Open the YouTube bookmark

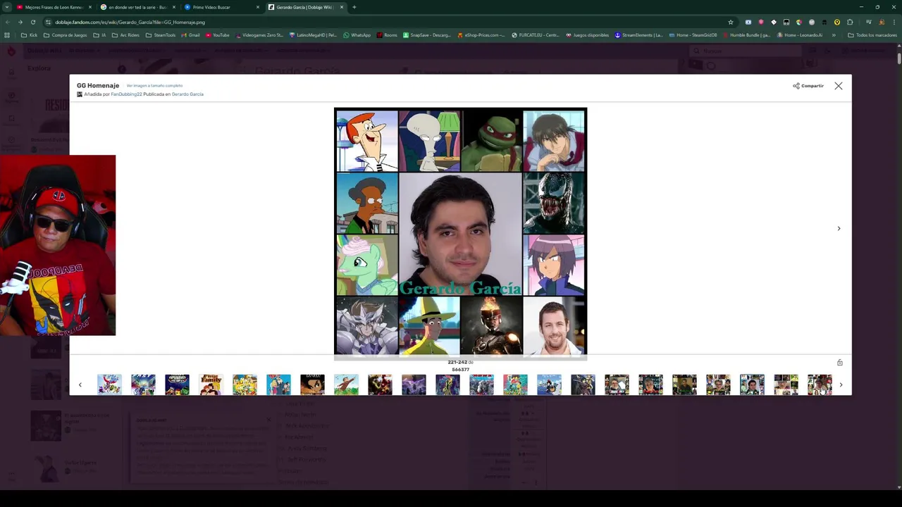coord(218,35)
